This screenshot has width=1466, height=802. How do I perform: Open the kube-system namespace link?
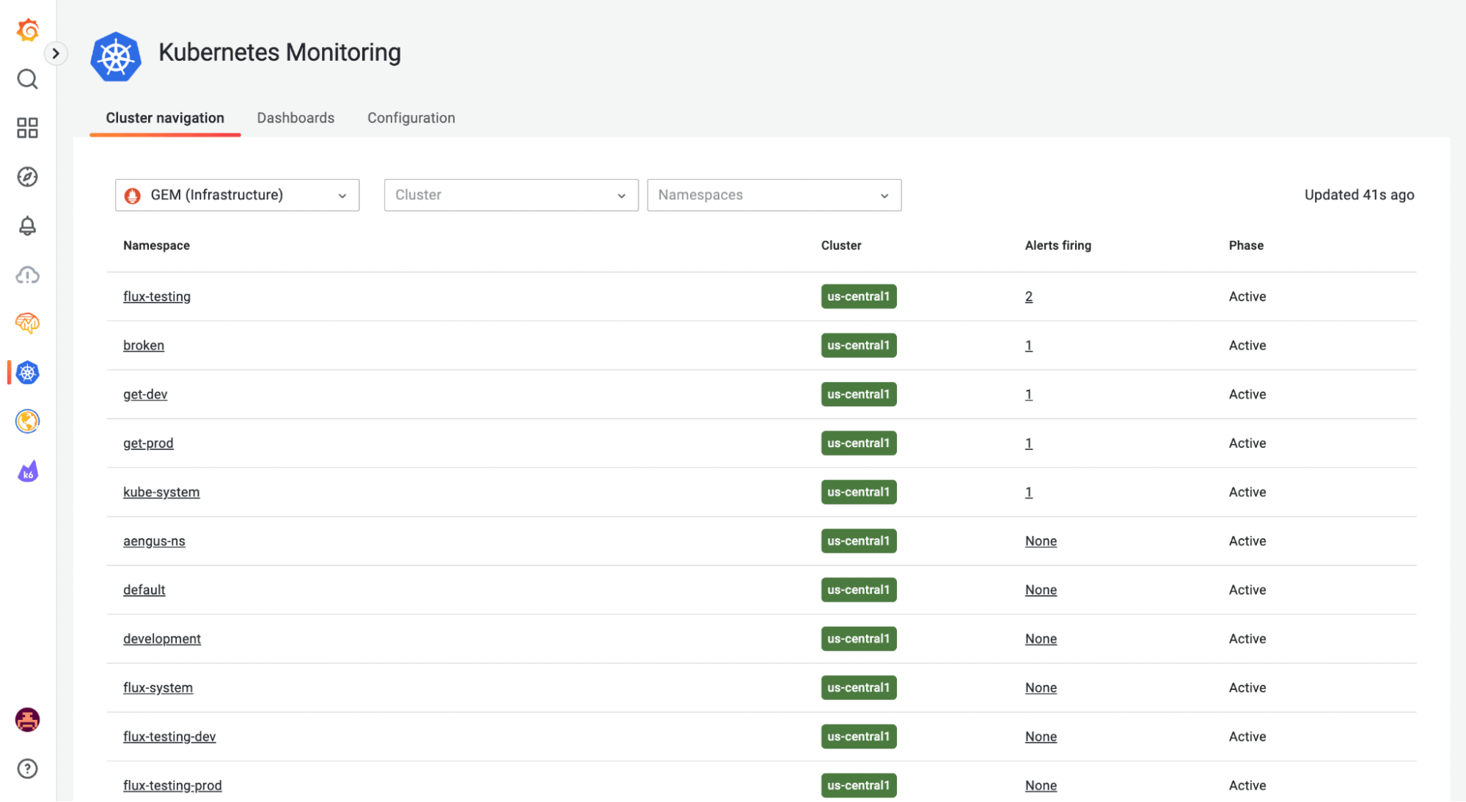coord(161,493)
